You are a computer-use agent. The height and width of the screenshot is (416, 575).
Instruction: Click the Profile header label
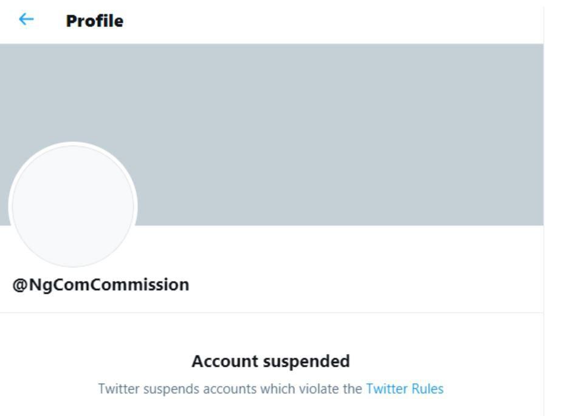[x=93, y=20]
